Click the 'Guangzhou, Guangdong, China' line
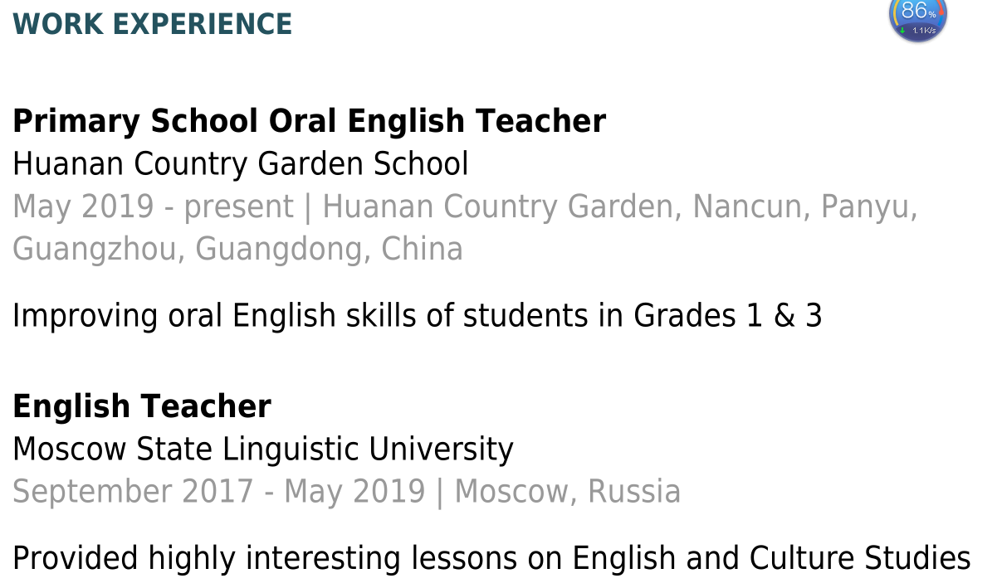This screenshot has width=1002, height=588. pos(237,249)
